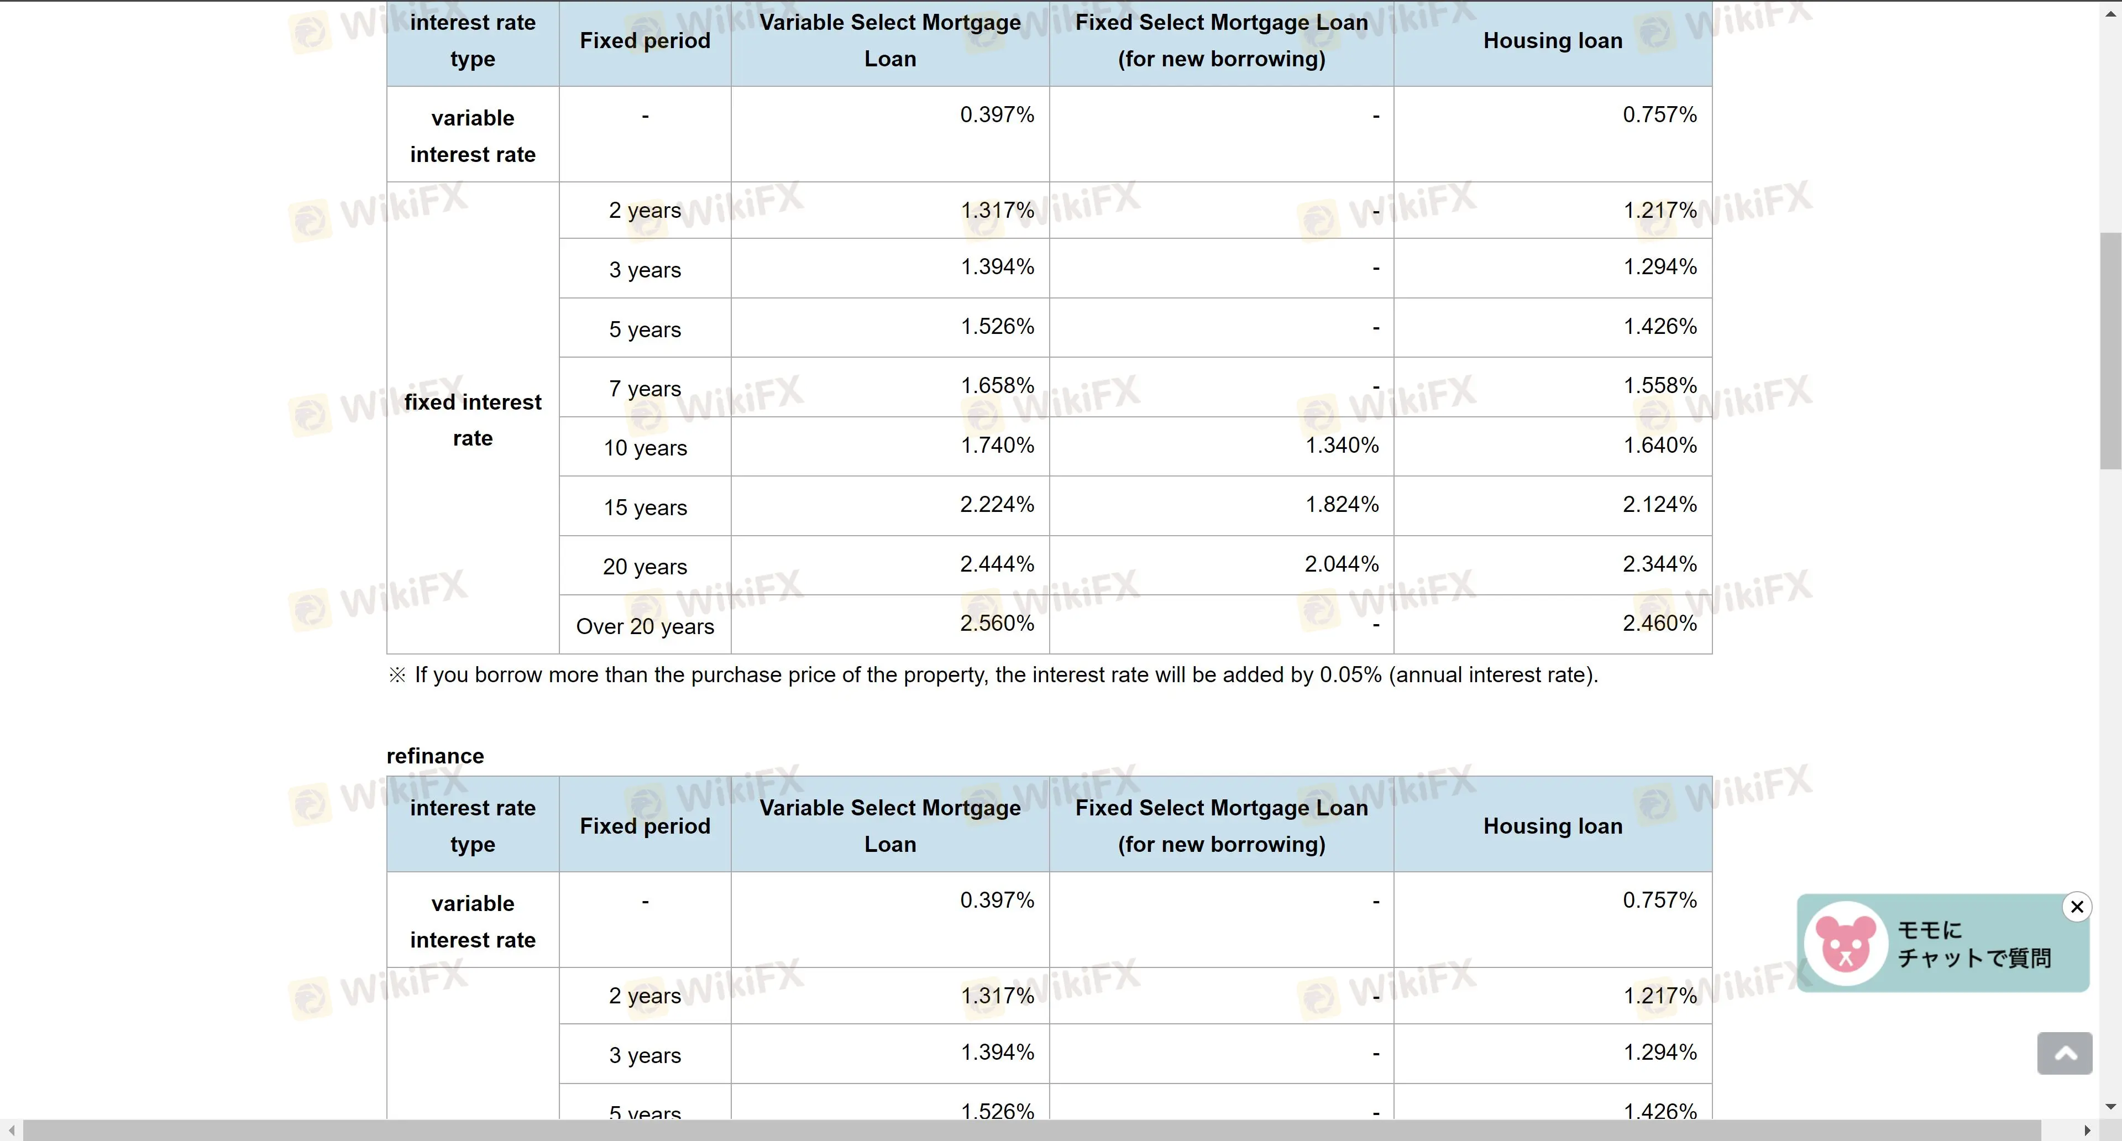Screen dimensions: 2122x1141
Task: Click the scroll-left arrow of horizontal scrollbar
Action: [11, 1130]
